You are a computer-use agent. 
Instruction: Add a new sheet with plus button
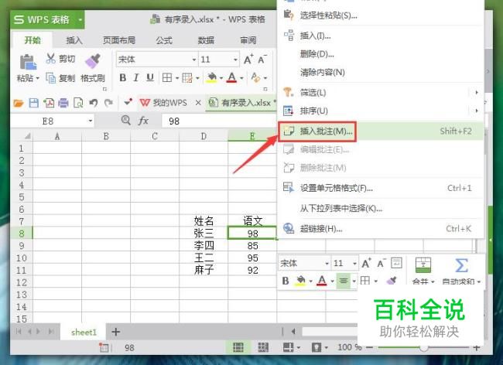(x=115, y=332)
